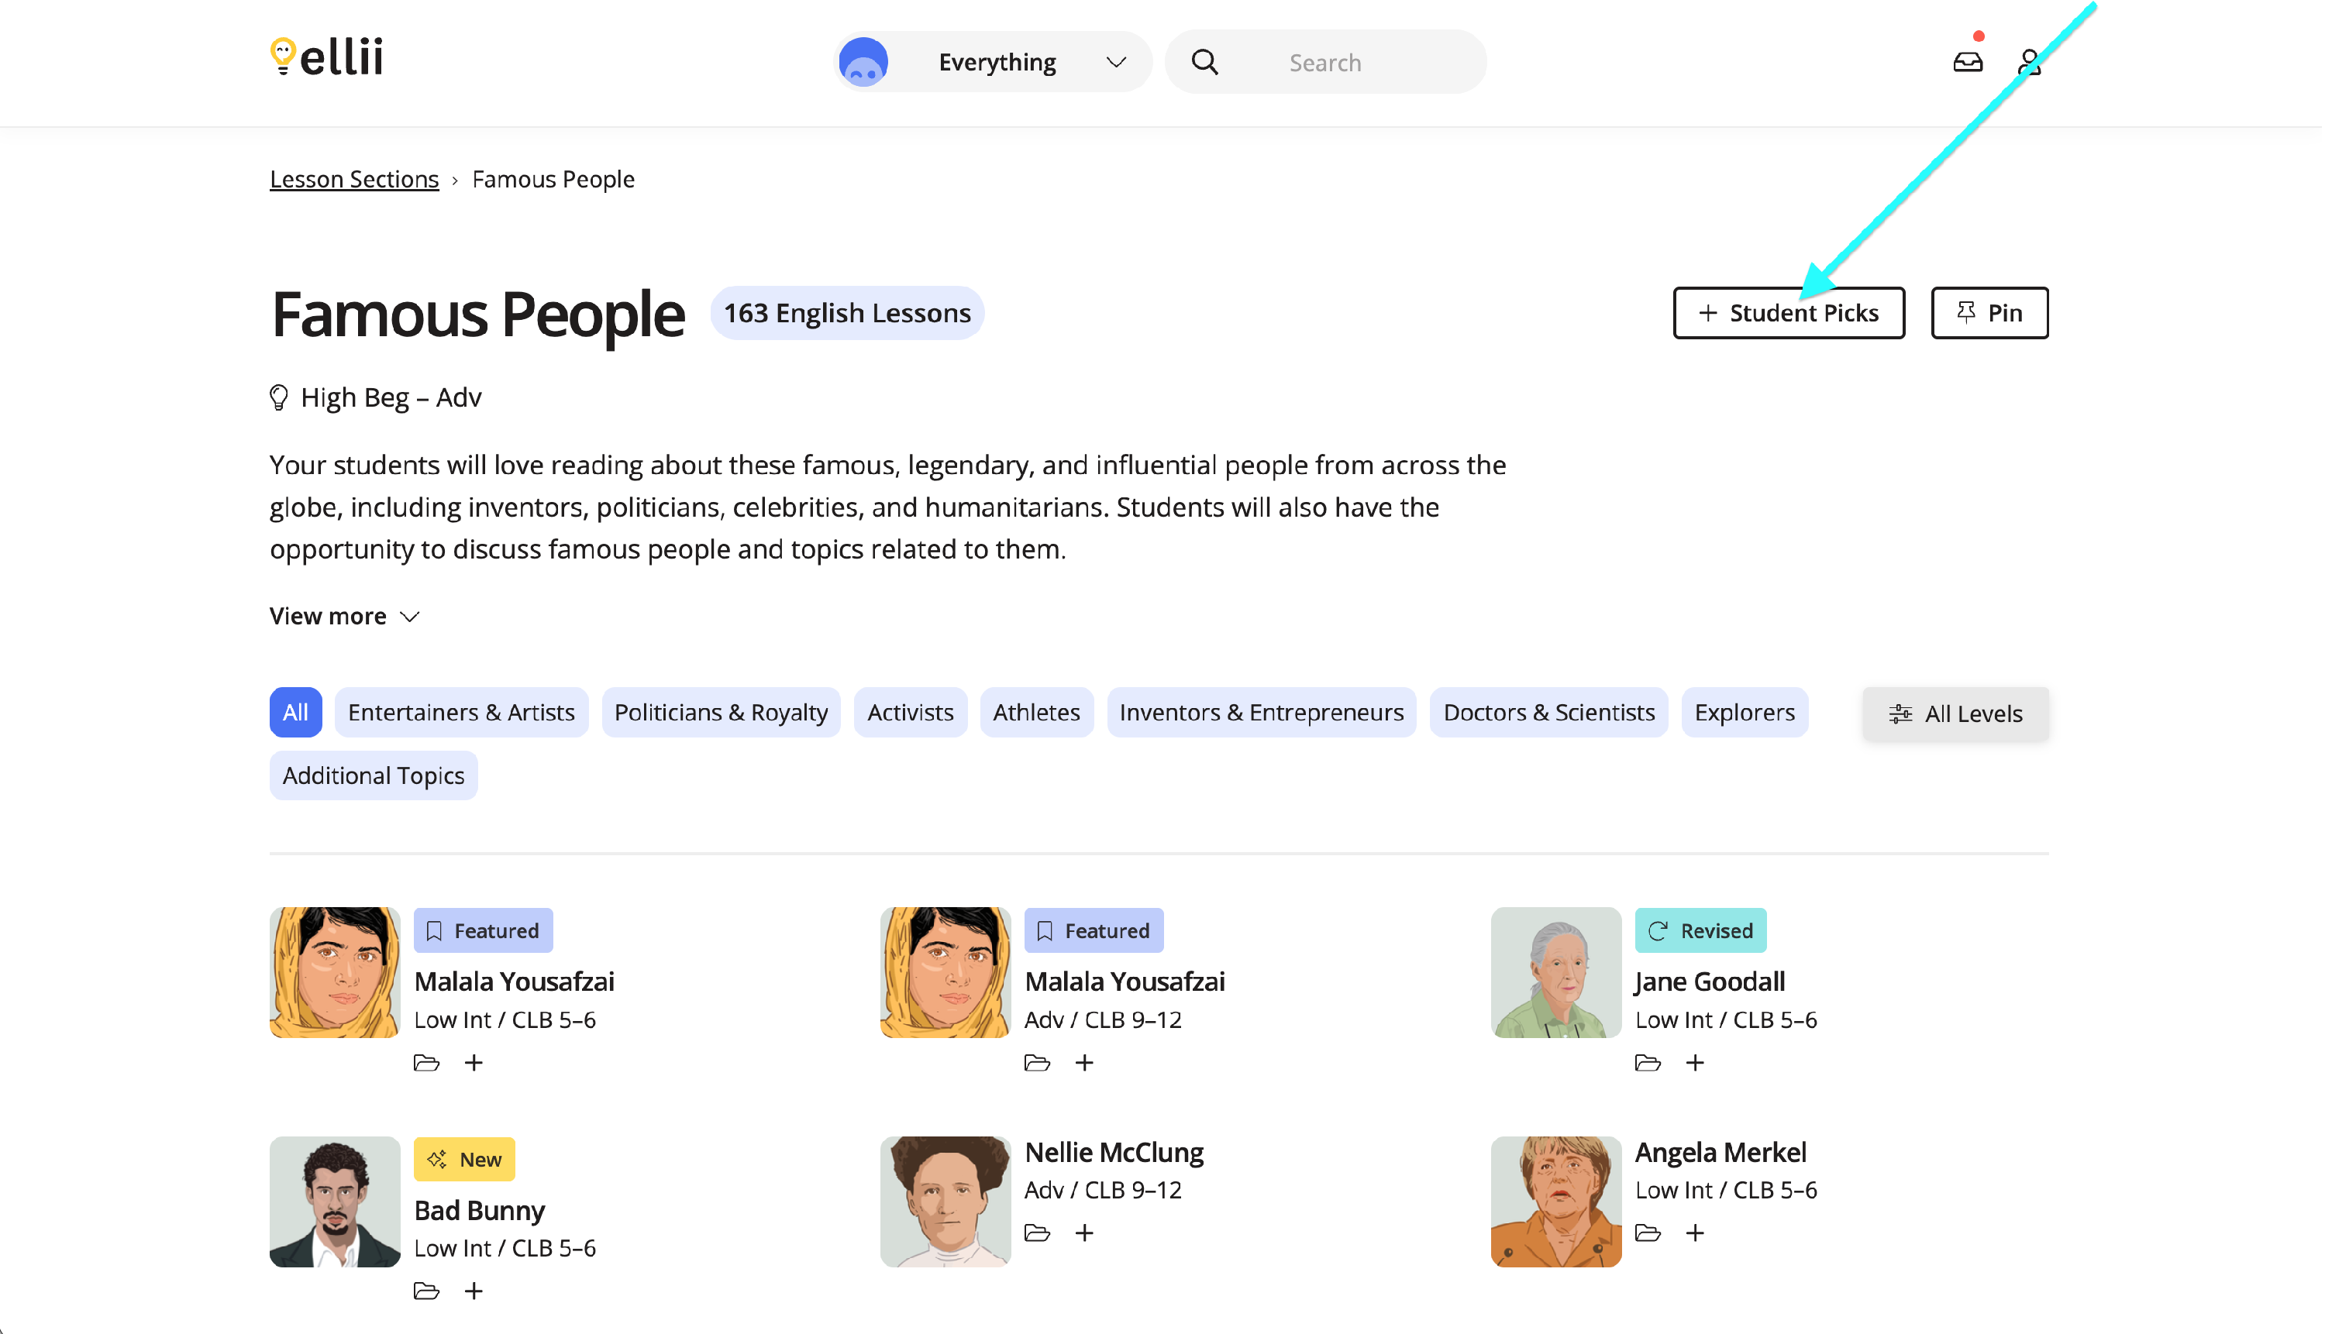2325x1334 pixels.
Task: Open the user account profile icon
Action: 2030,61
